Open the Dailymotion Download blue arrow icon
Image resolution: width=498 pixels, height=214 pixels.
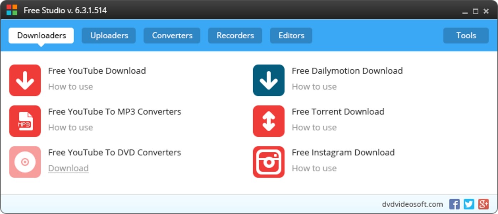coord(269,80)
